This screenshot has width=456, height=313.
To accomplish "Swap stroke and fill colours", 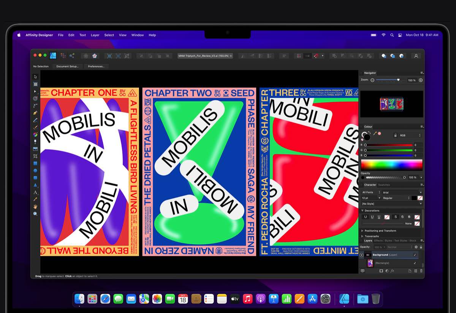I will (369, 133).
